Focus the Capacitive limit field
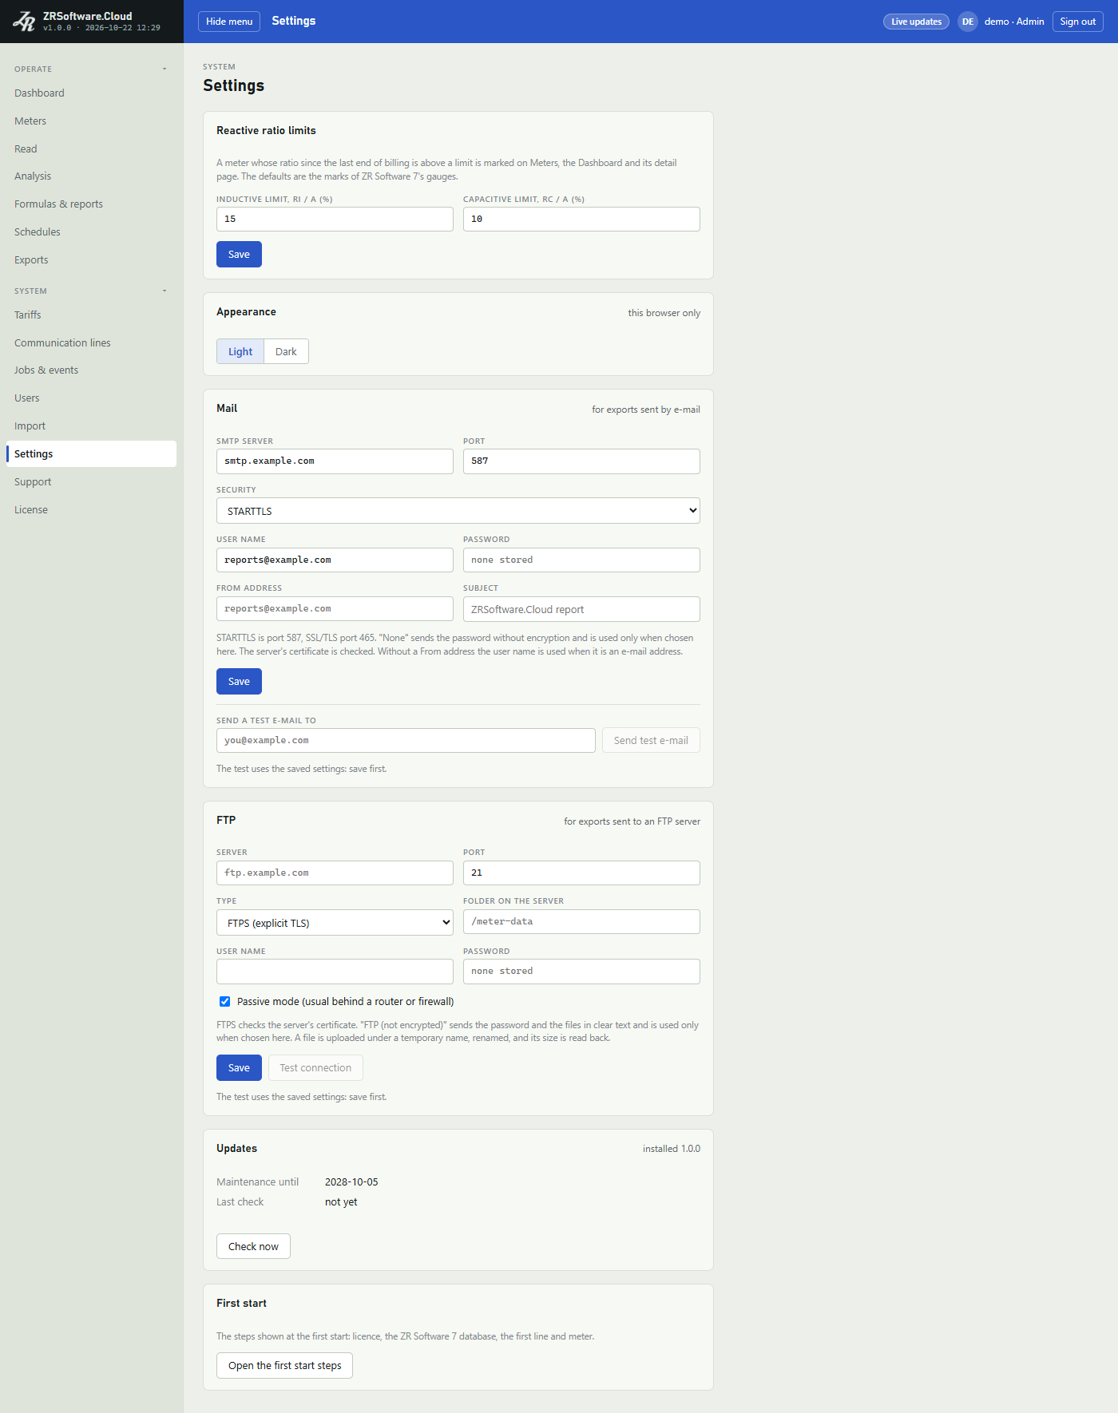 [581, 220]
